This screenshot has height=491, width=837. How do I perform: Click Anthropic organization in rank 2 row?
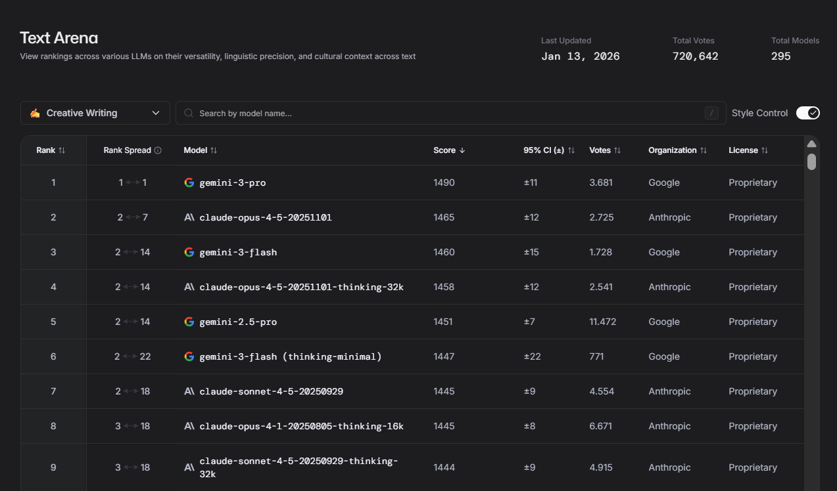pyautogui.click(x=669, y=217)
